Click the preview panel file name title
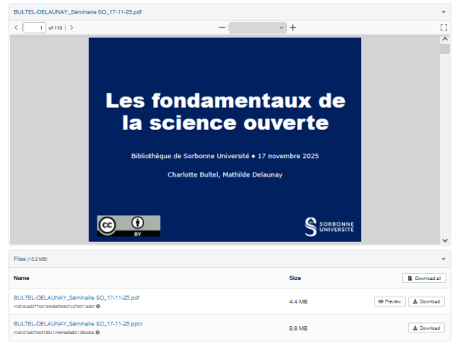 pos(78,12)
